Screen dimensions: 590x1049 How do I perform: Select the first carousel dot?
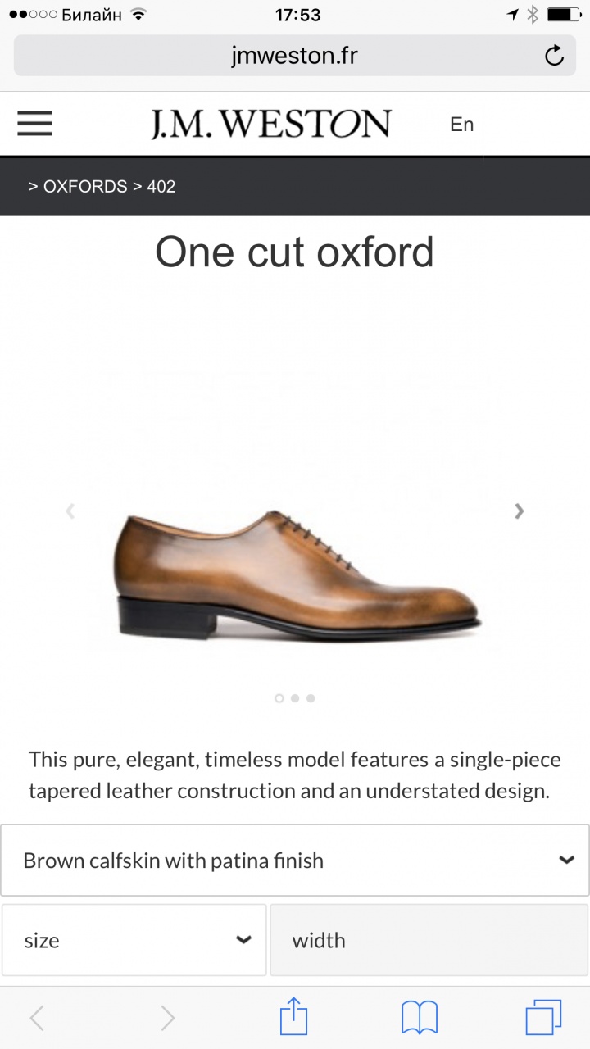279,698
